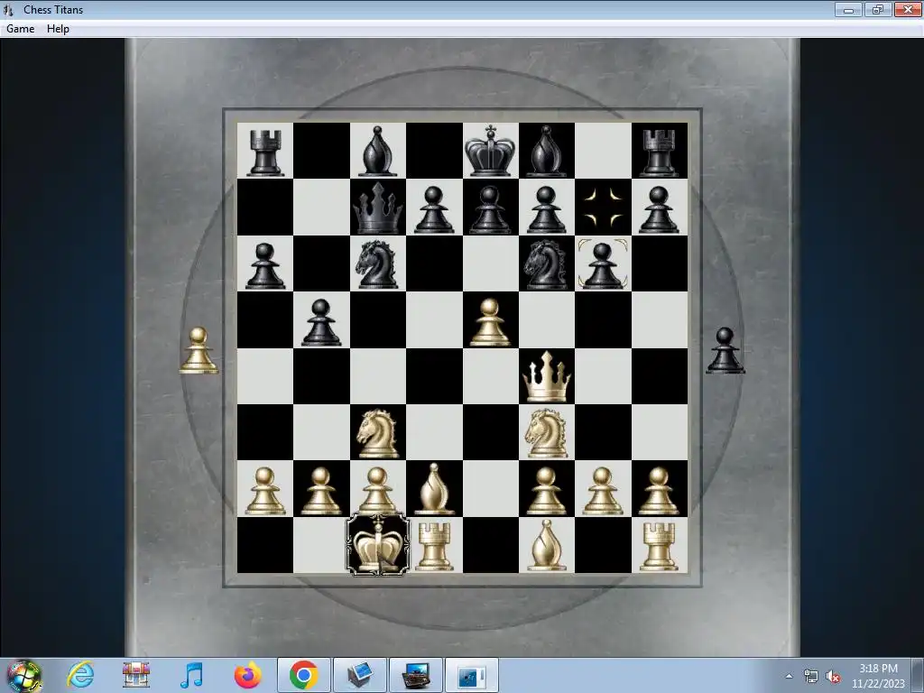Open Google Chrome from the taskbar
This screenshot has height=693, width=924.
(x=303, y=675)
